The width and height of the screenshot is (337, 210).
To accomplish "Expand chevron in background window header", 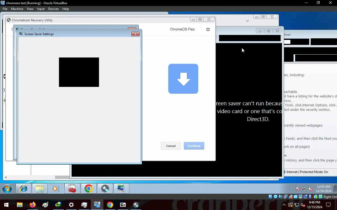I will pos(247,21).
